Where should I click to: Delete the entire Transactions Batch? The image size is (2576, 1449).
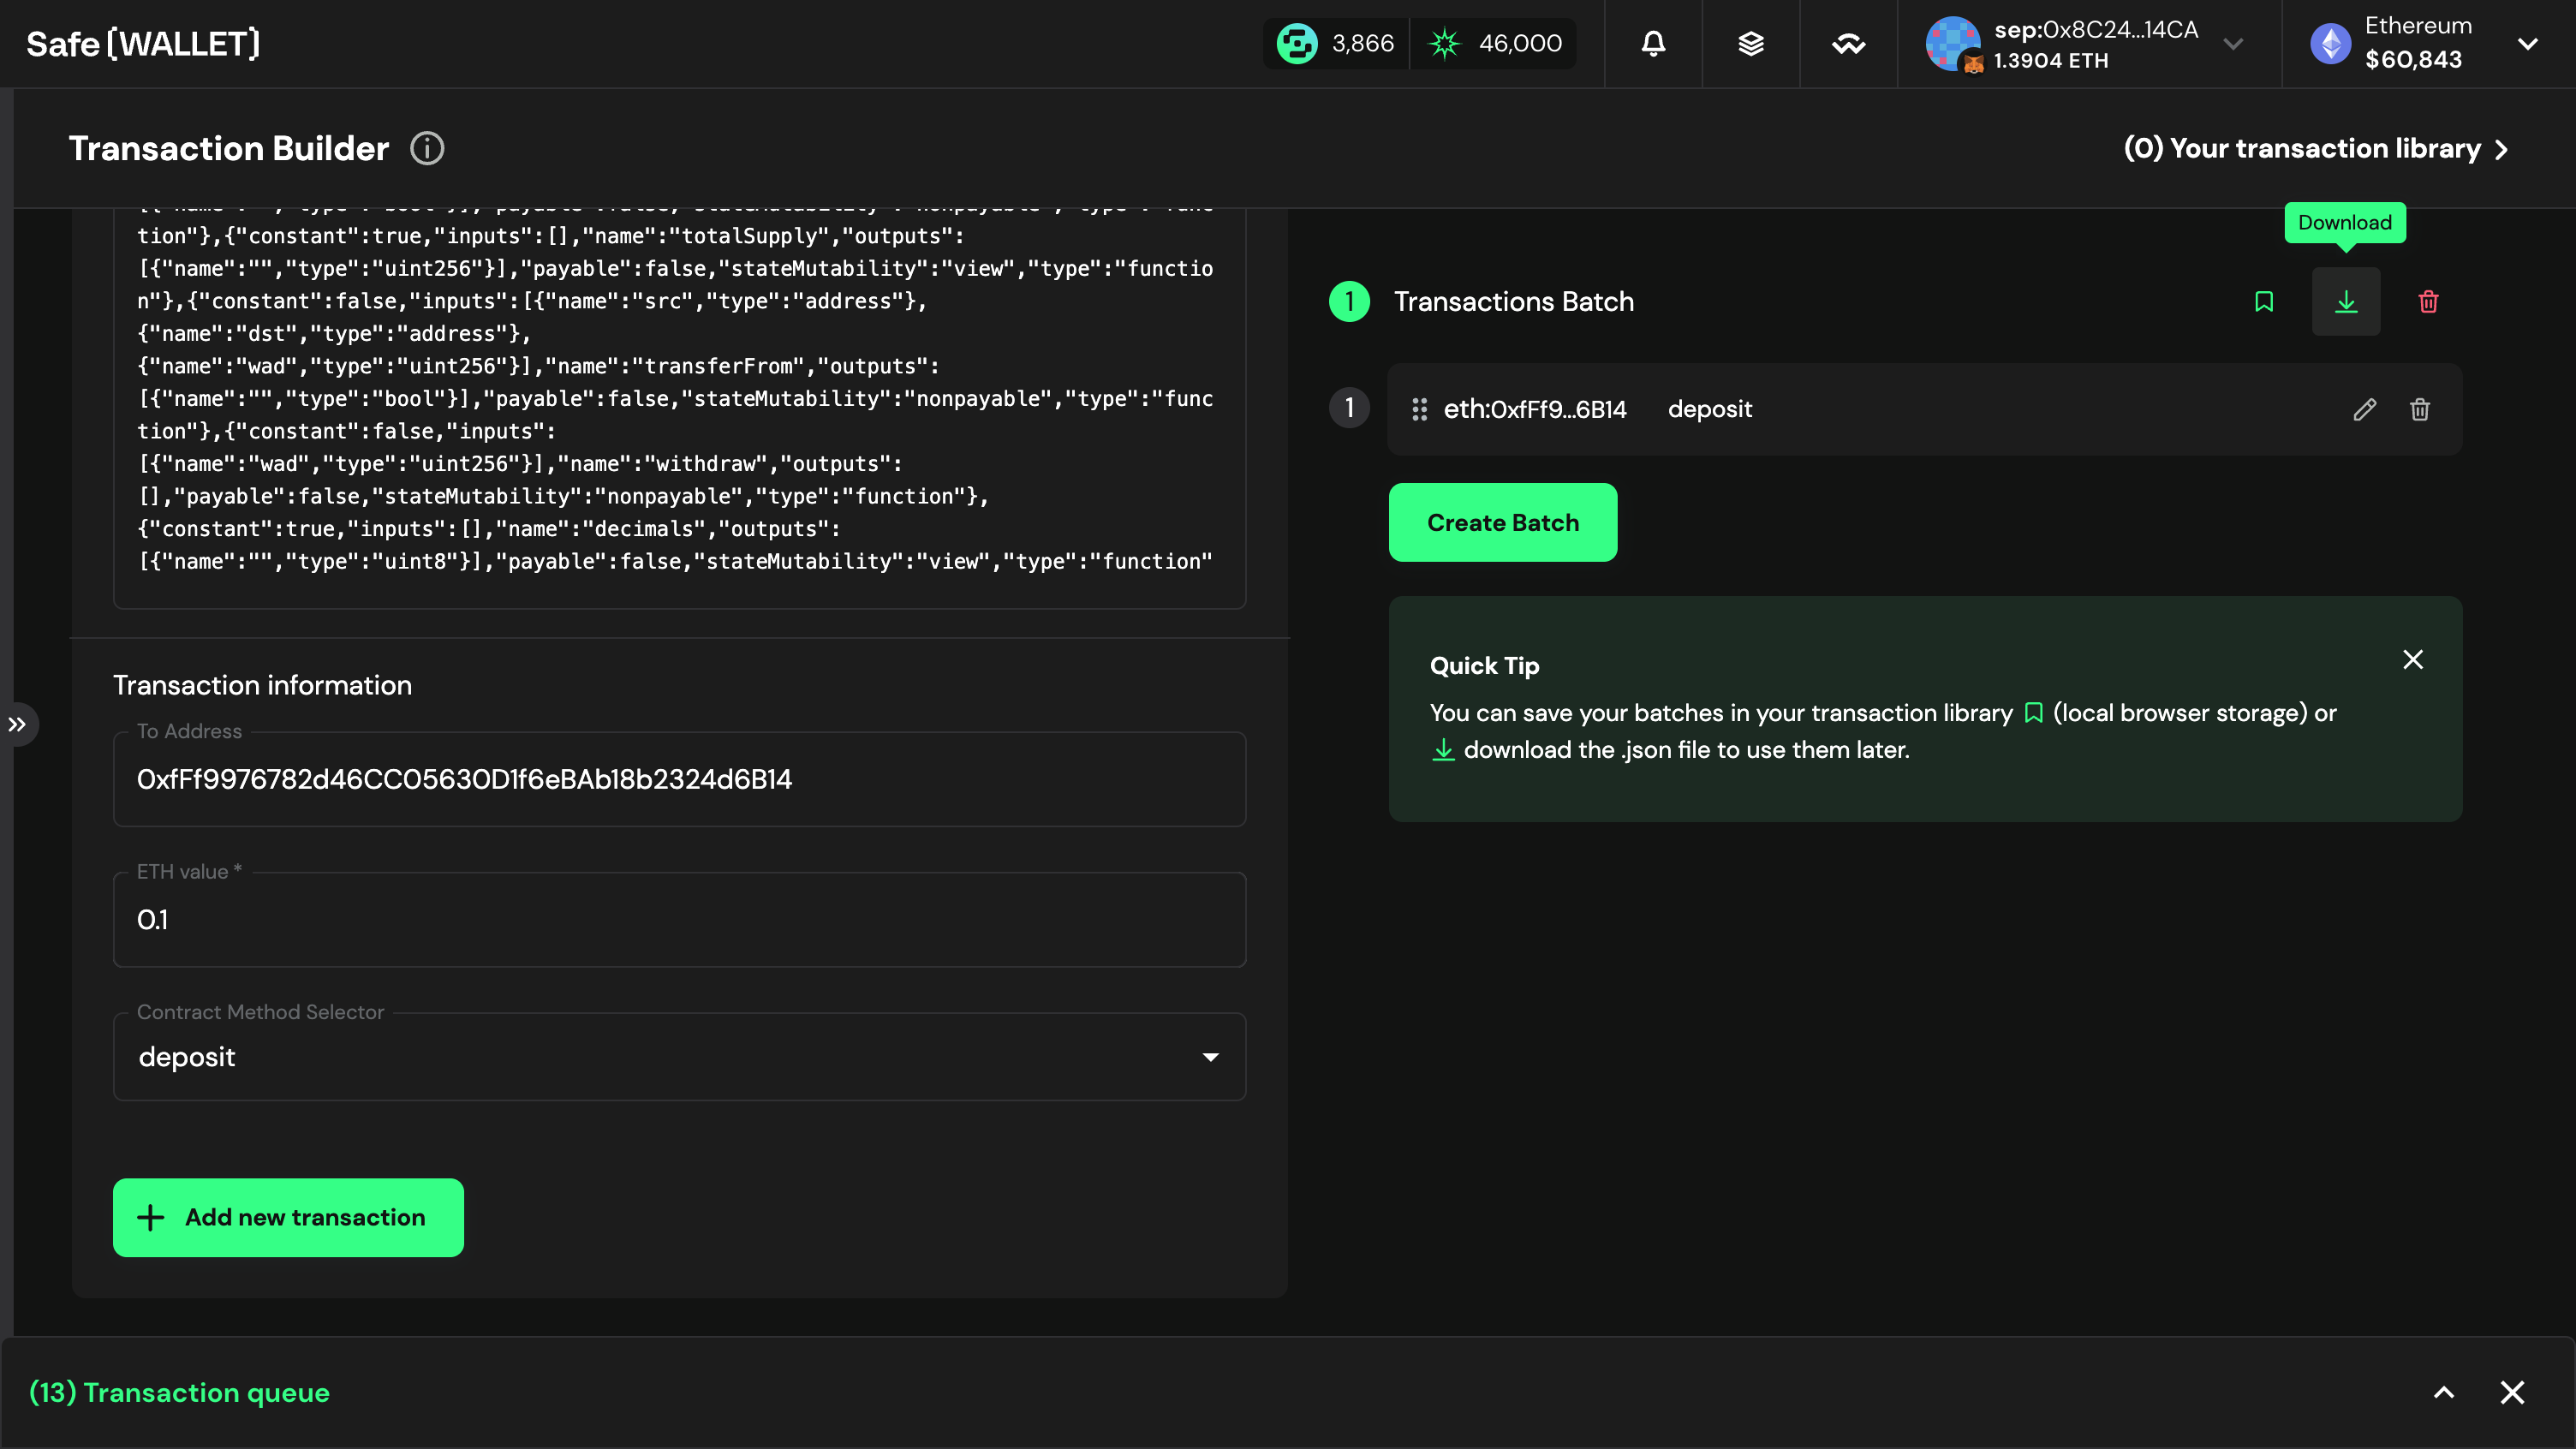pyautogui.click(x=2428, y=302)
